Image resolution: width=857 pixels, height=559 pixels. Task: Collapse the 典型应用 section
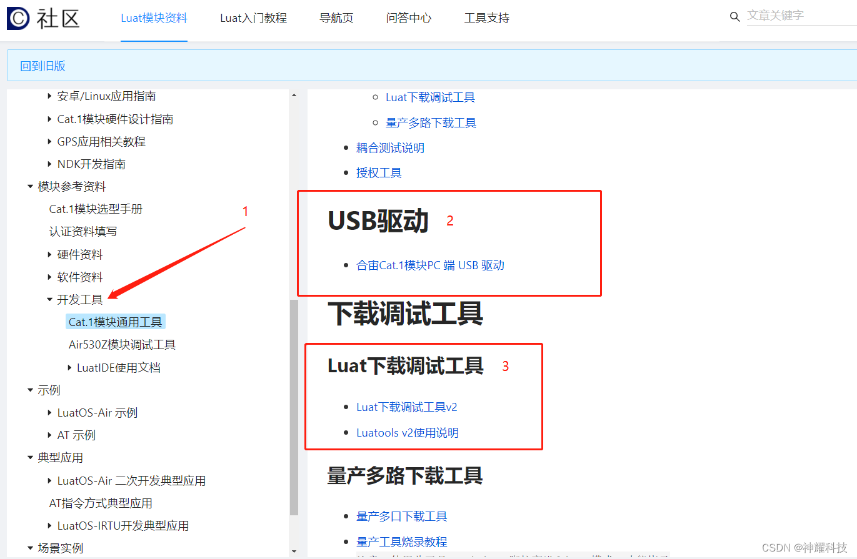(x=30, y=458)
